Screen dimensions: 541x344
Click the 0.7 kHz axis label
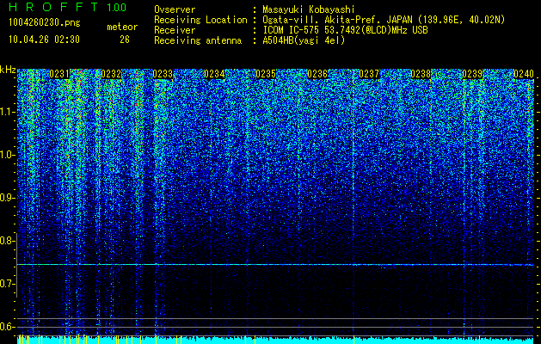tap(7, 284)
